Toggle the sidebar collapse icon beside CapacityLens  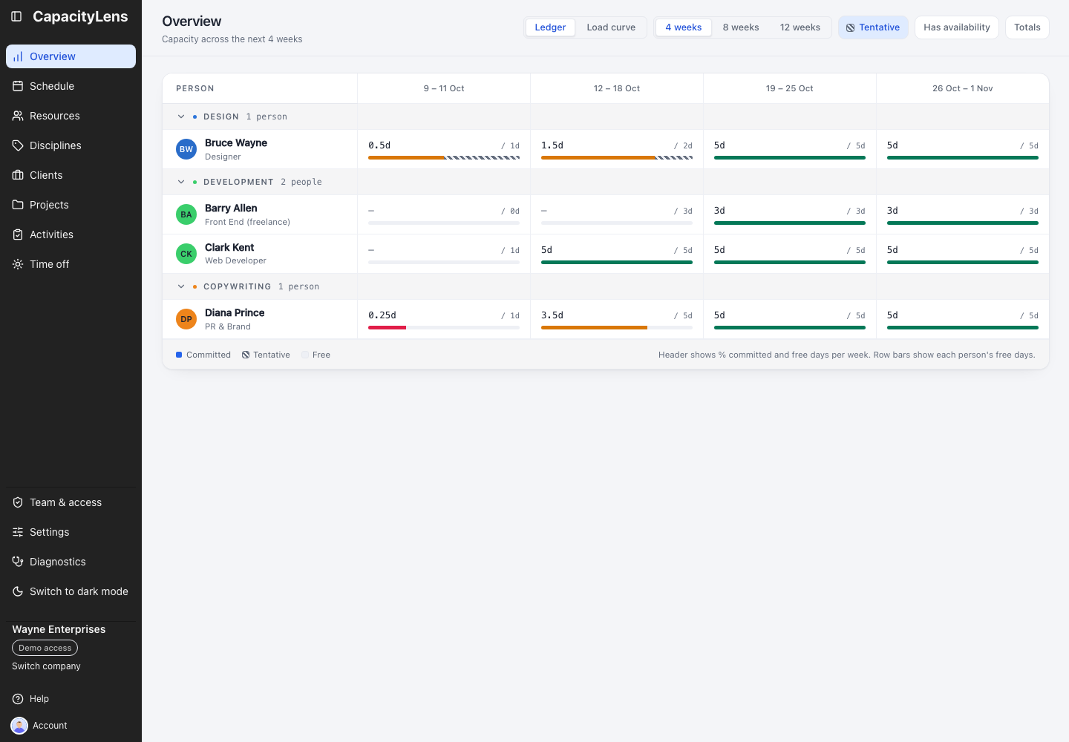16,16
